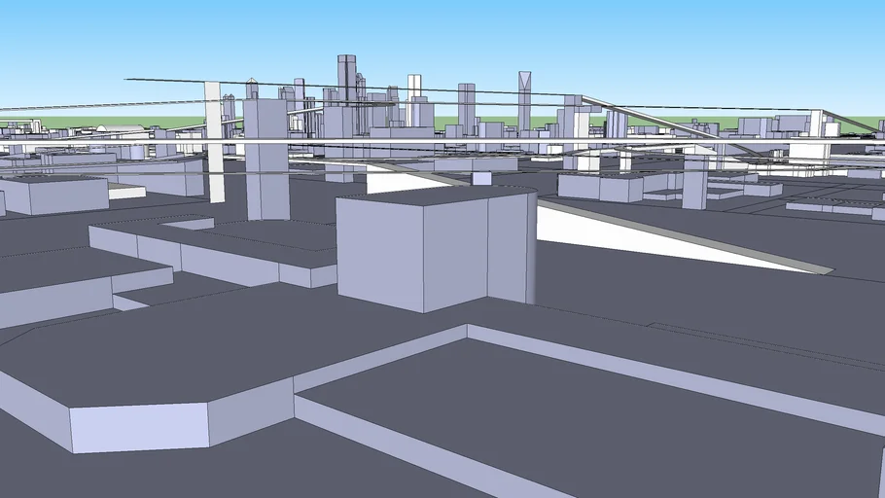Click the tower with V-shaped top

tap(524, 97)
